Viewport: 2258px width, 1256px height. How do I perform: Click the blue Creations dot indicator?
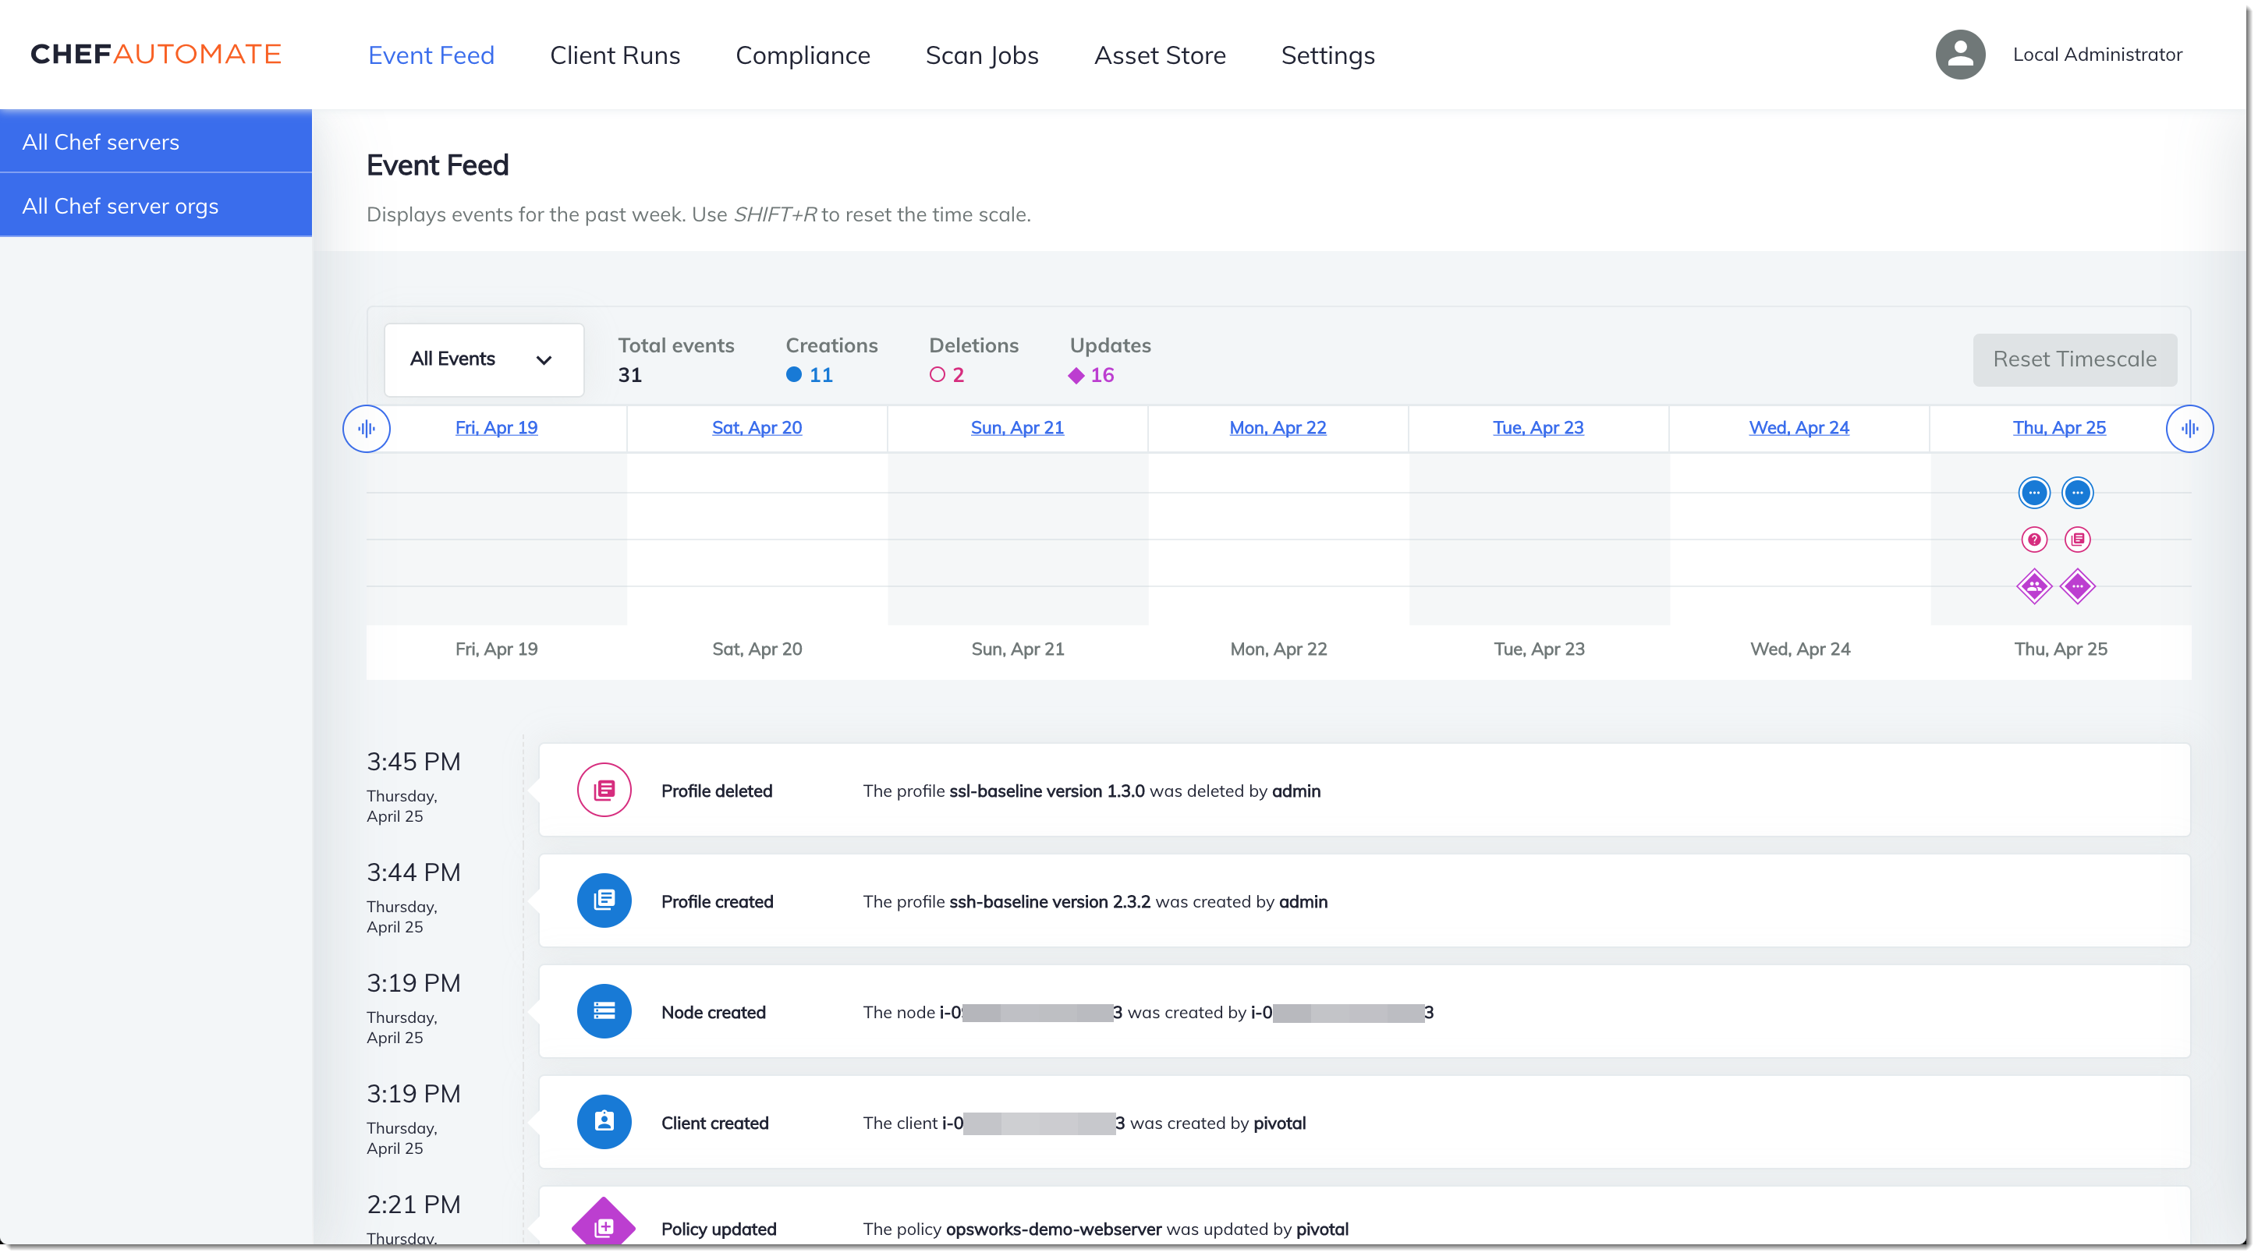(793, 375)
